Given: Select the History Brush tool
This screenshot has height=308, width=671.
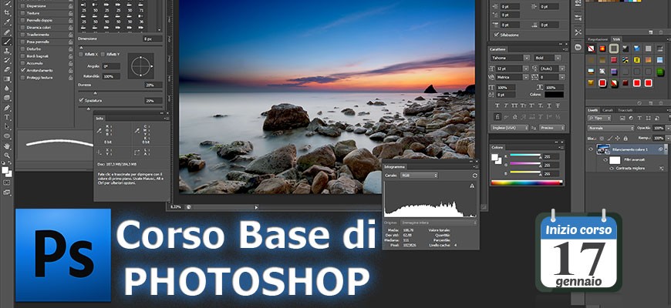Looking at the screenshot, I should (x=7, y=60).
